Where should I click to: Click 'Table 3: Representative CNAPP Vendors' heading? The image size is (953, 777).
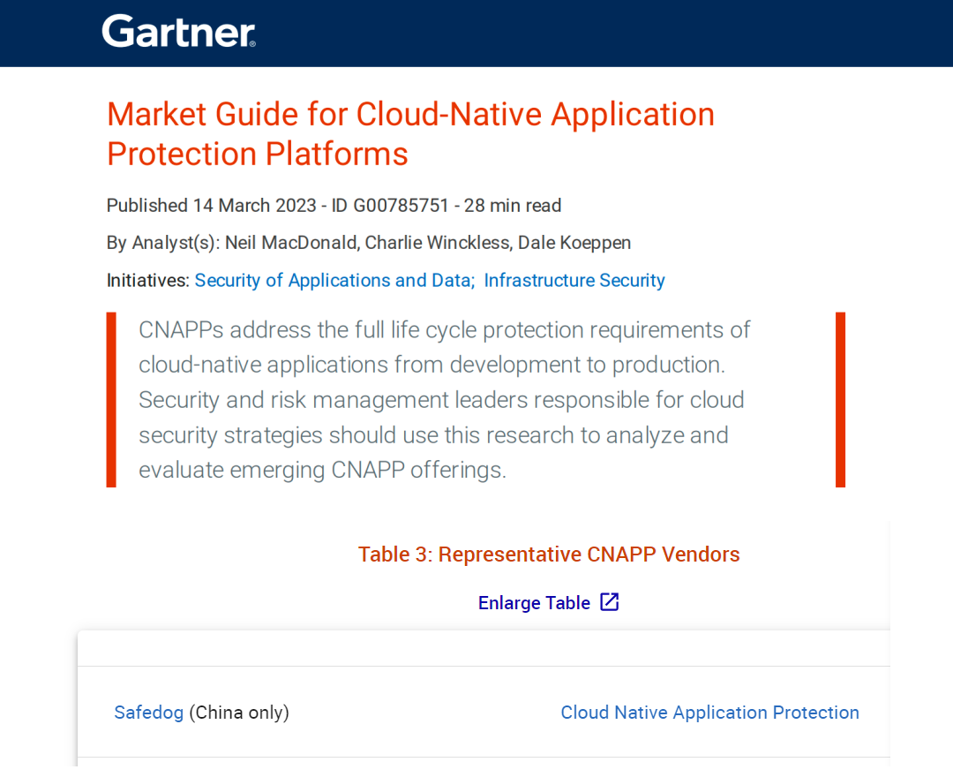[x=549, y=554]
